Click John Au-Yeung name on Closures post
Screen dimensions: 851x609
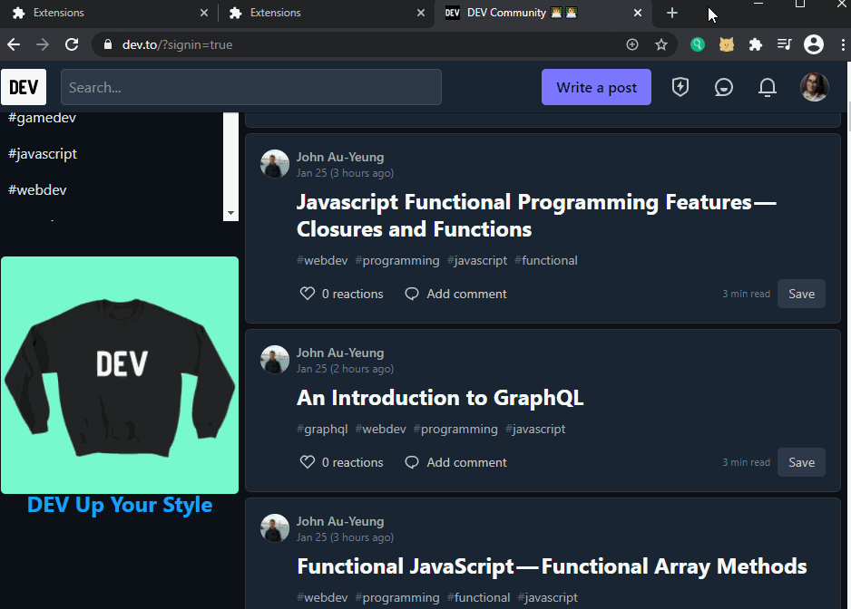coord(340,157)
